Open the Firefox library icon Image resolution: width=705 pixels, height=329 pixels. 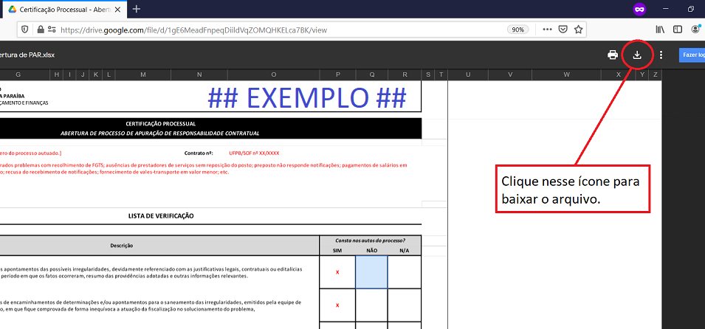(x=661, y=30)
